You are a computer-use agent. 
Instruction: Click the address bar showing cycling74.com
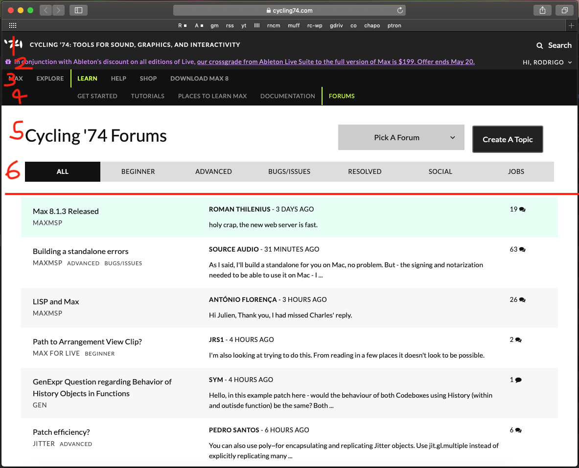[289, 10]
